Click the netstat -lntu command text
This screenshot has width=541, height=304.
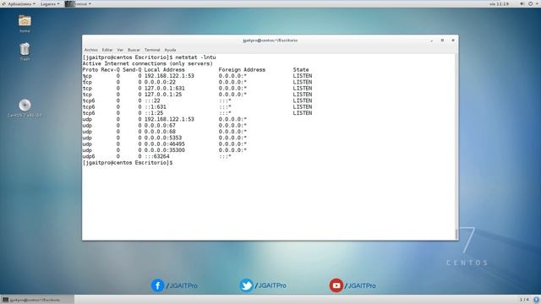(195, 57)
